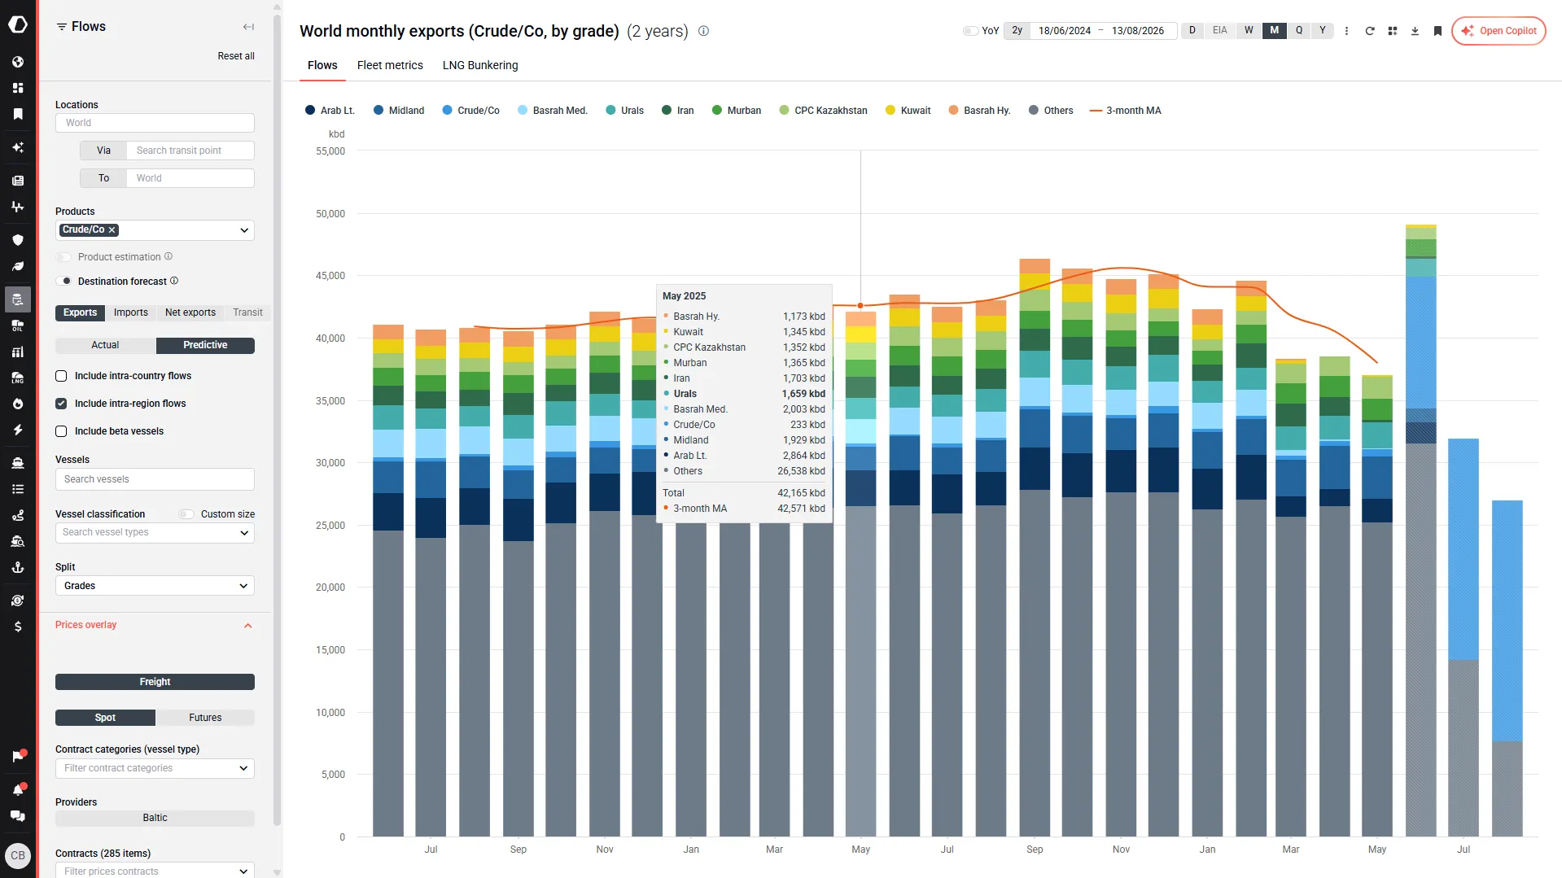Select the Net exports flow type
Image resolution: width=1562 pixels, height=878 pixels.
(x=190, y=312)
